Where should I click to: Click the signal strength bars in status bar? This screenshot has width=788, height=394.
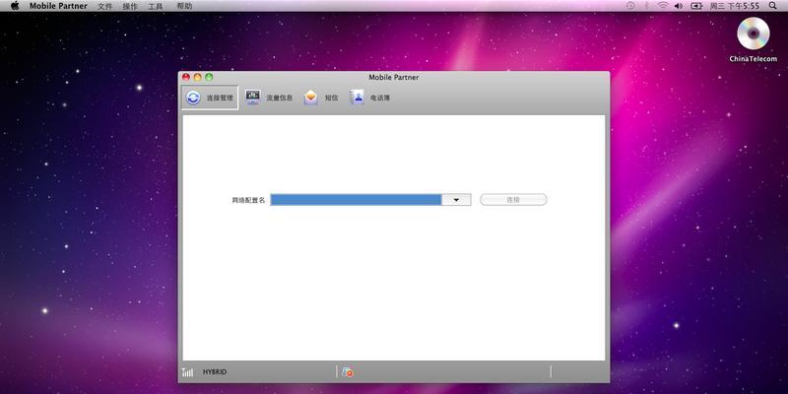(x=188, y=372)
